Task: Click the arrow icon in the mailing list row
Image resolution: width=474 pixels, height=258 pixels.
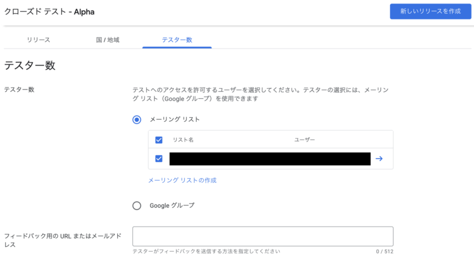Action: [x=379, y=159]
